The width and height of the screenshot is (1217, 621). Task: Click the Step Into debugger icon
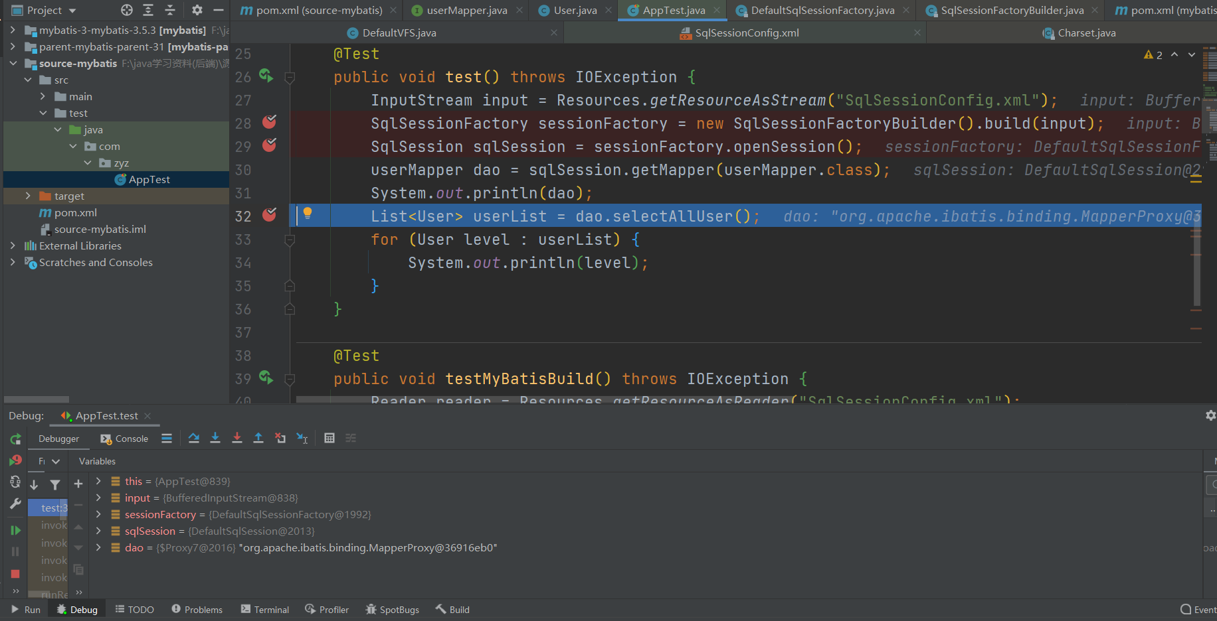[x=215, y=438]
